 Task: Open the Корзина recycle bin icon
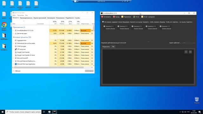pyautogui.click(x=197, y=100)
